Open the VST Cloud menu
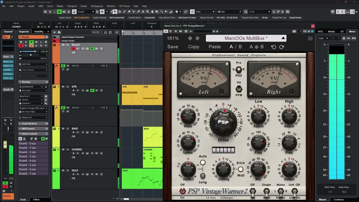359x202 pixels. click(x=124, y=6)
